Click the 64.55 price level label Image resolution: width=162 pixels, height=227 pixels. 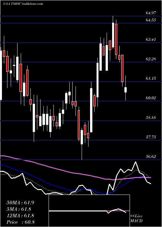pyautogui.click(x=151, y=20)
